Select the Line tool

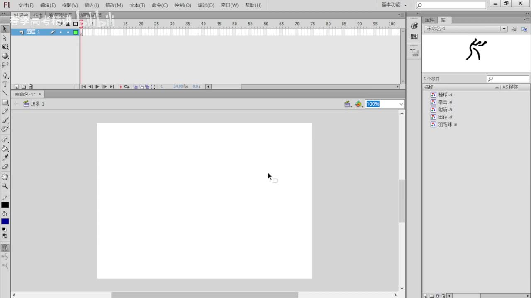tap(5, 93)
